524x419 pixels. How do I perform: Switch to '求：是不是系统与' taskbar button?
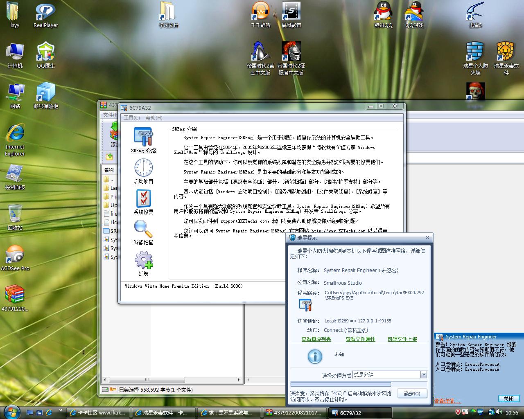click(228, 412)
